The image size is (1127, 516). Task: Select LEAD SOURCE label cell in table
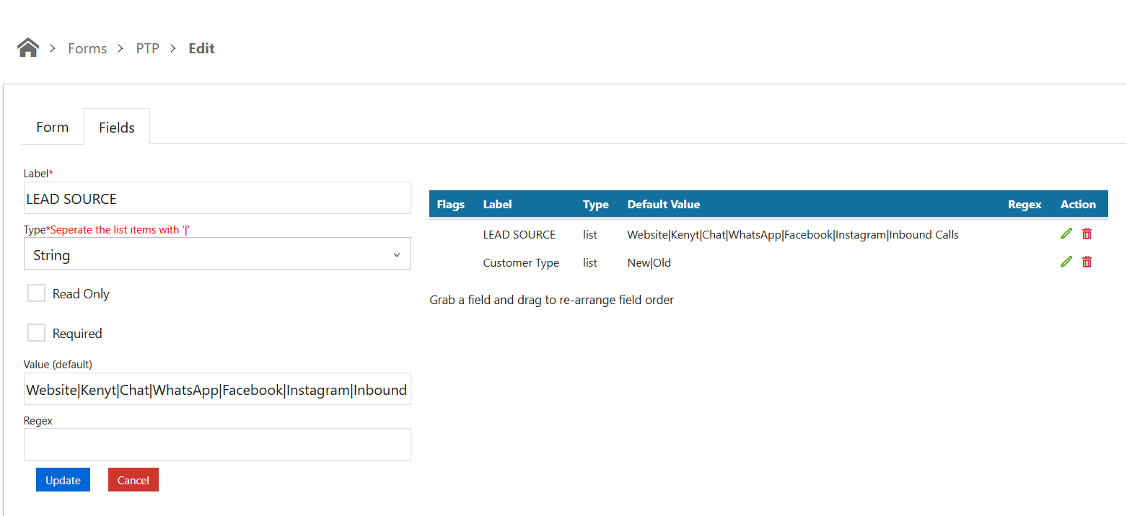click(x=519, y=234)
